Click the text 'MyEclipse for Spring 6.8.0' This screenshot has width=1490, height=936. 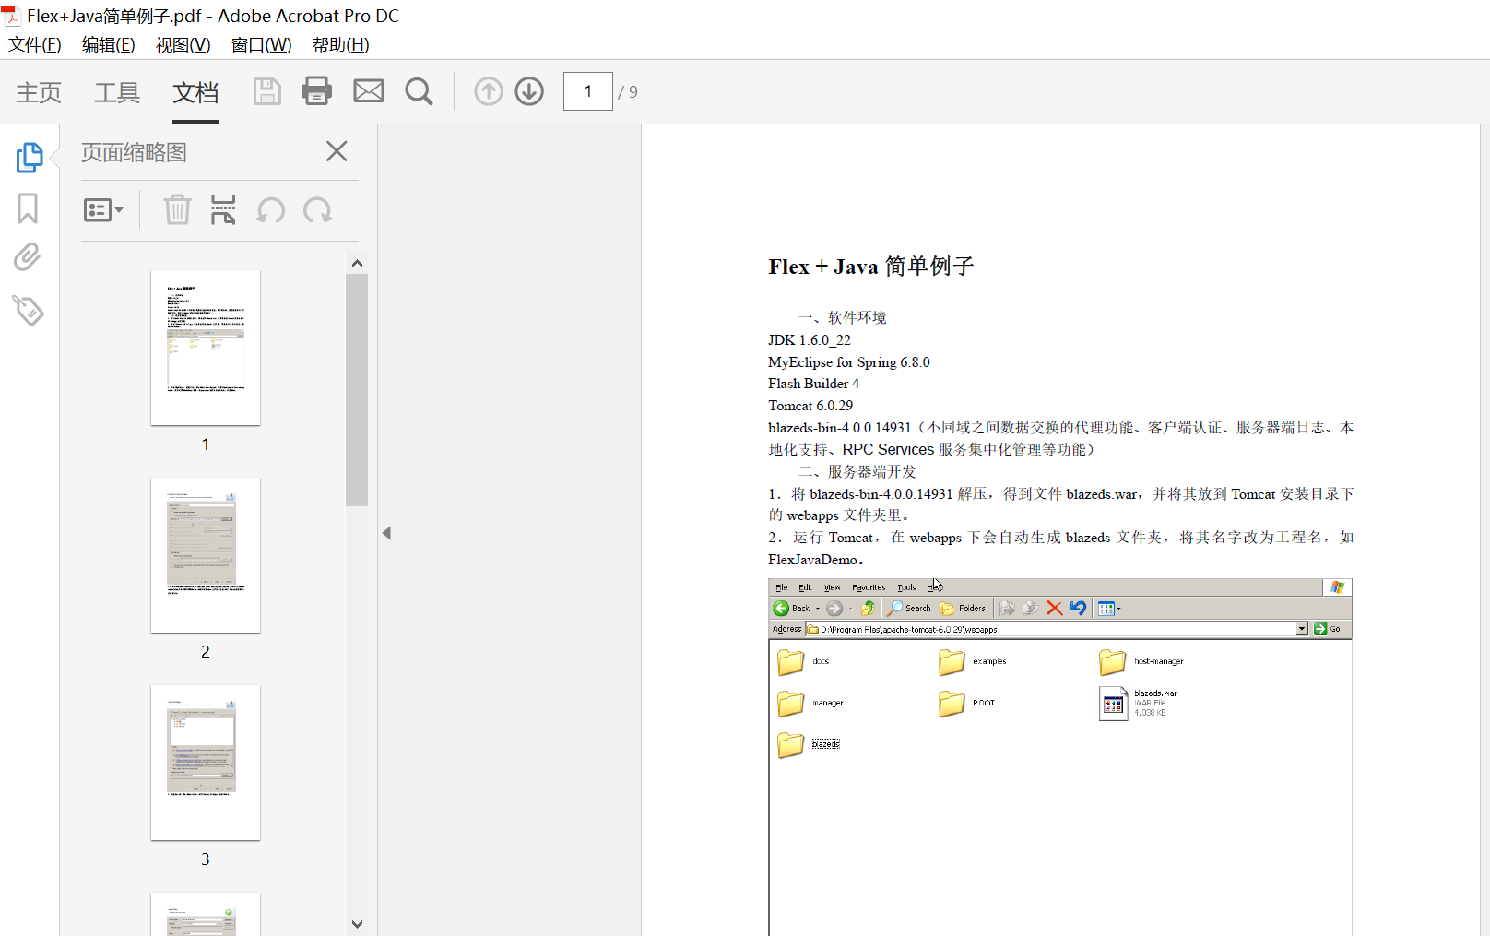click(849, 362)
